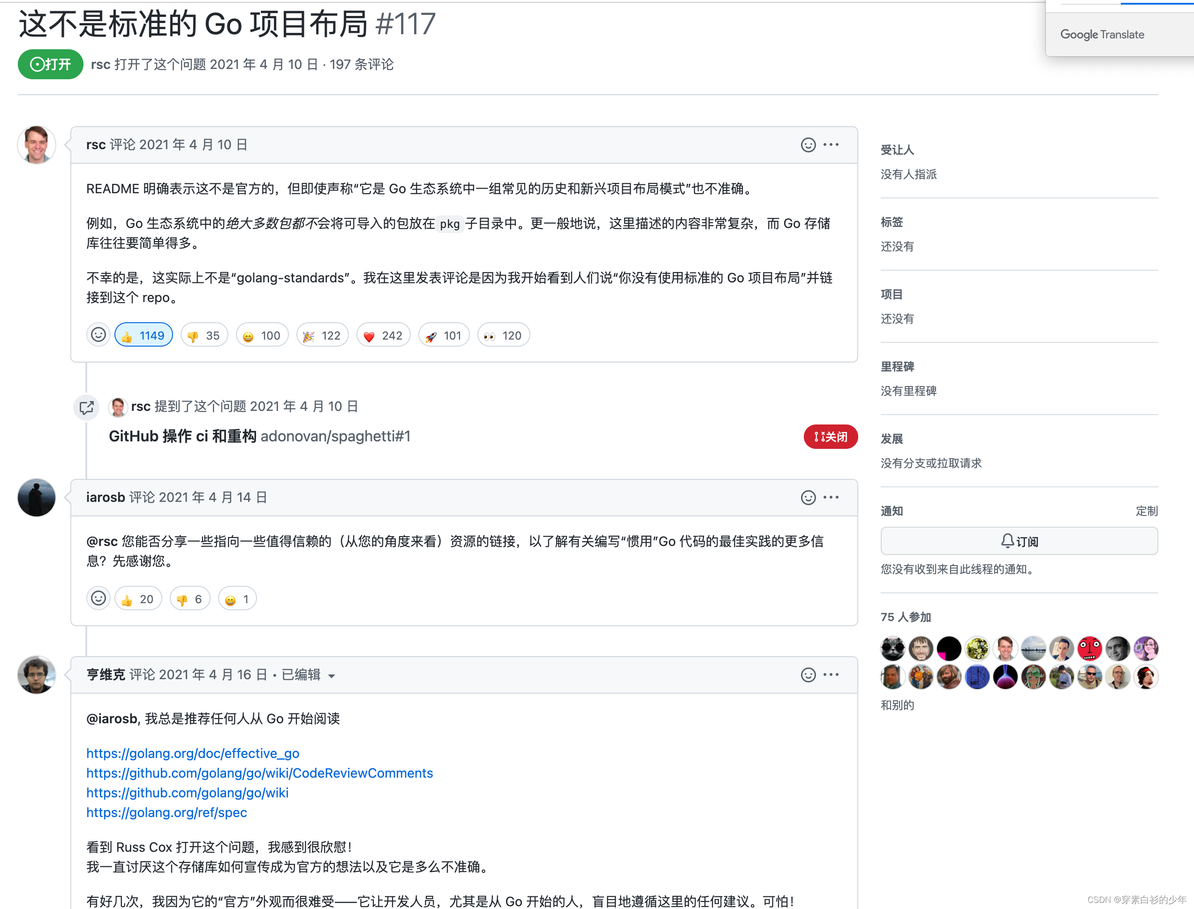This screenshot has height=909, width=1194.
Task: Open more options menu on rsc comment
Action: point(831,145)
